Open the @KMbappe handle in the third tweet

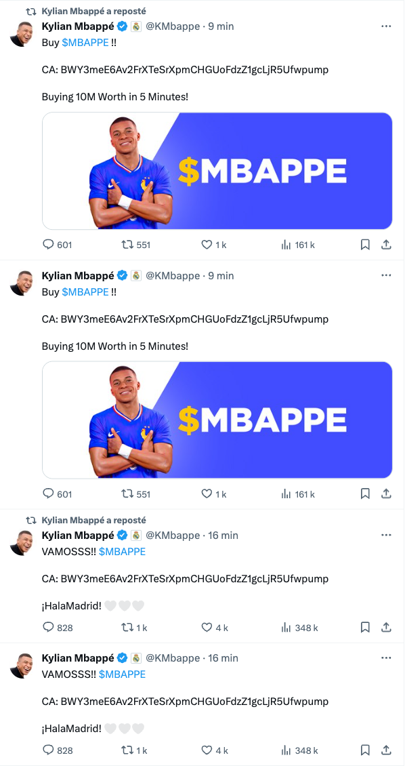click(x=173, y=535)
